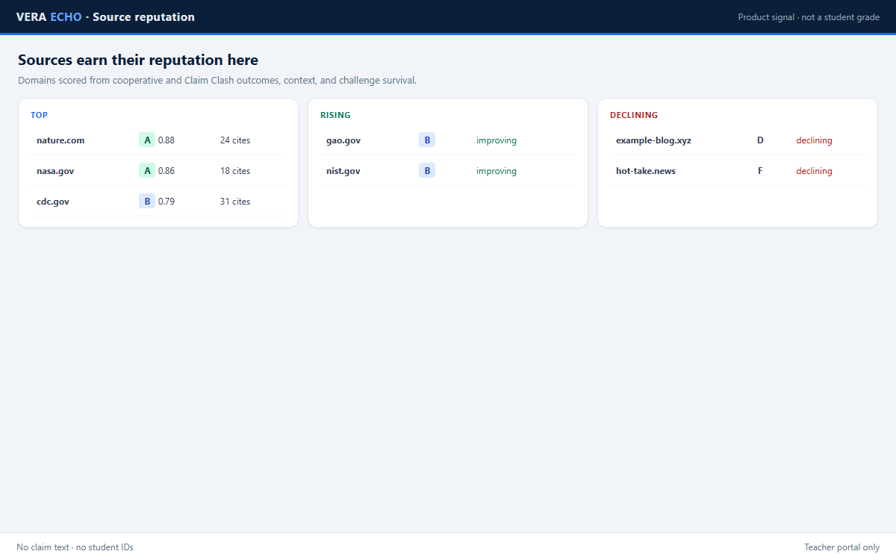896x560 pixels.
Task: Click the B grade badge for cdc.gov
Action: [147, 202]
